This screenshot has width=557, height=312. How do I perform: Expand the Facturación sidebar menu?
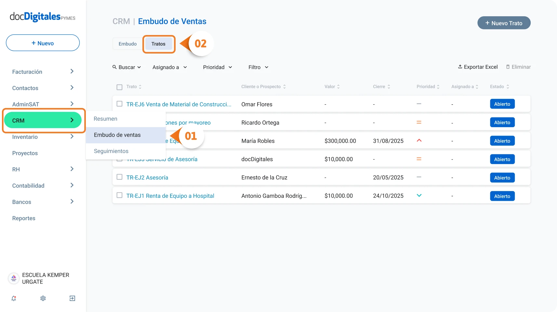point(43,72)
